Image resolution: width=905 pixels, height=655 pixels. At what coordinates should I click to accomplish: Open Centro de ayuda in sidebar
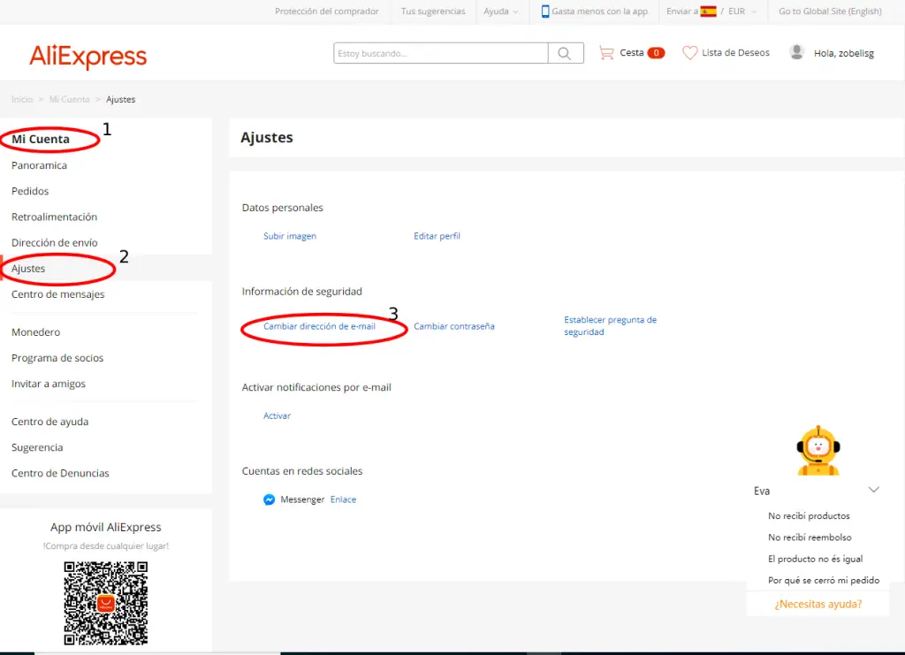[49, 422]
